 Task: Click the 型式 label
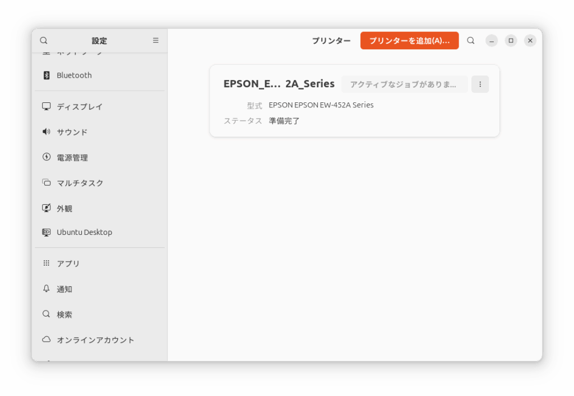pos(254,106)
